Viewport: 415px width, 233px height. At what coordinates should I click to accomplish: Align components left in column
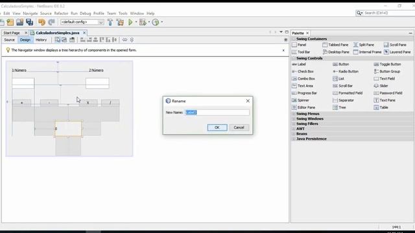point(83,40)
